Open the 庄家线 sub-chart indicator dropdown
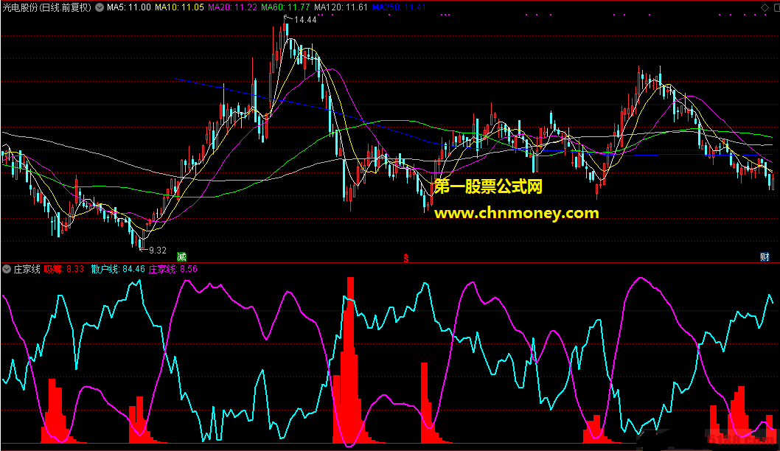Image resolution: width=780 pixels, height=451 pixels. (x=7, y=269)
